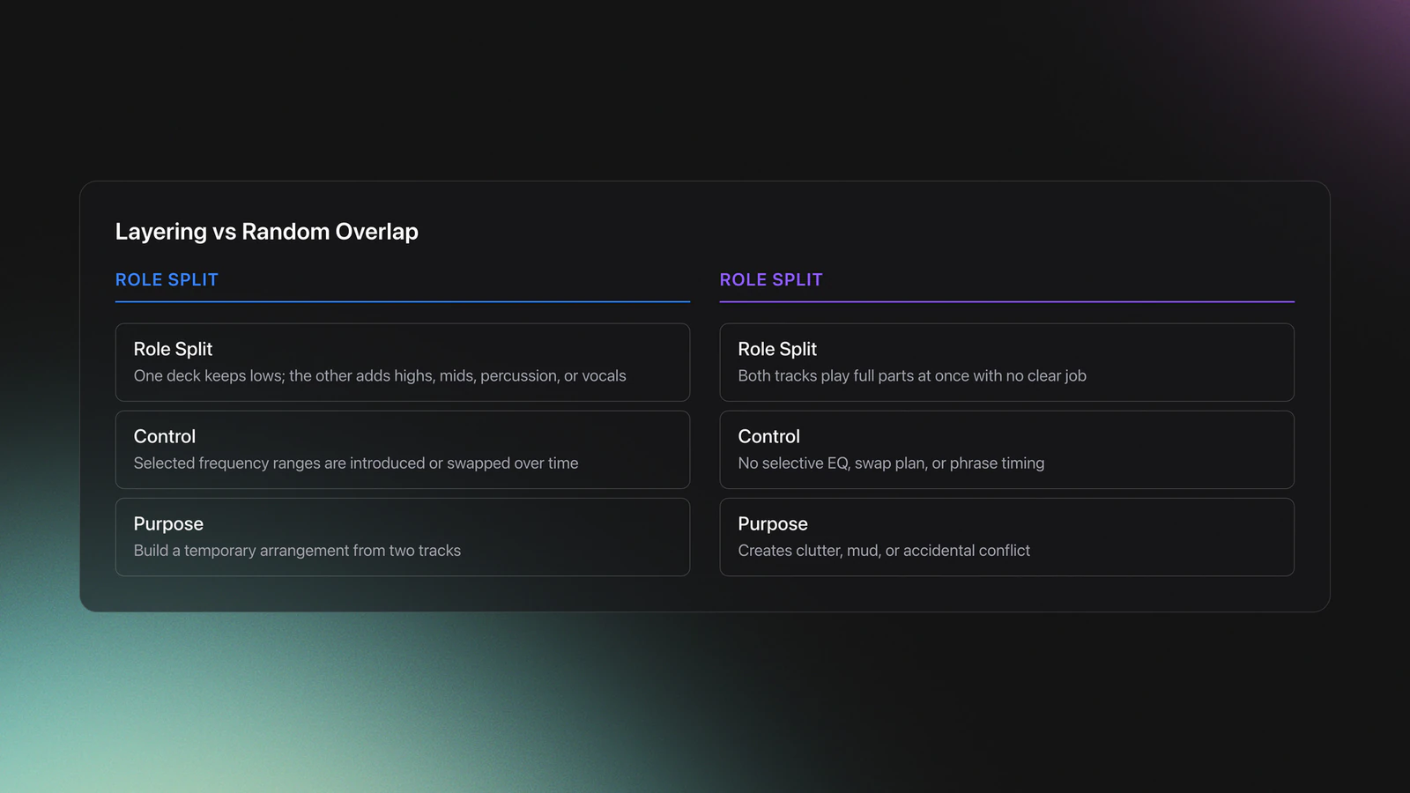Image resolution: width=1410 pixels, height=793 pixels.
Task: Click card 'Both tracks play full parts at once'
Action: coord(1007,362)
